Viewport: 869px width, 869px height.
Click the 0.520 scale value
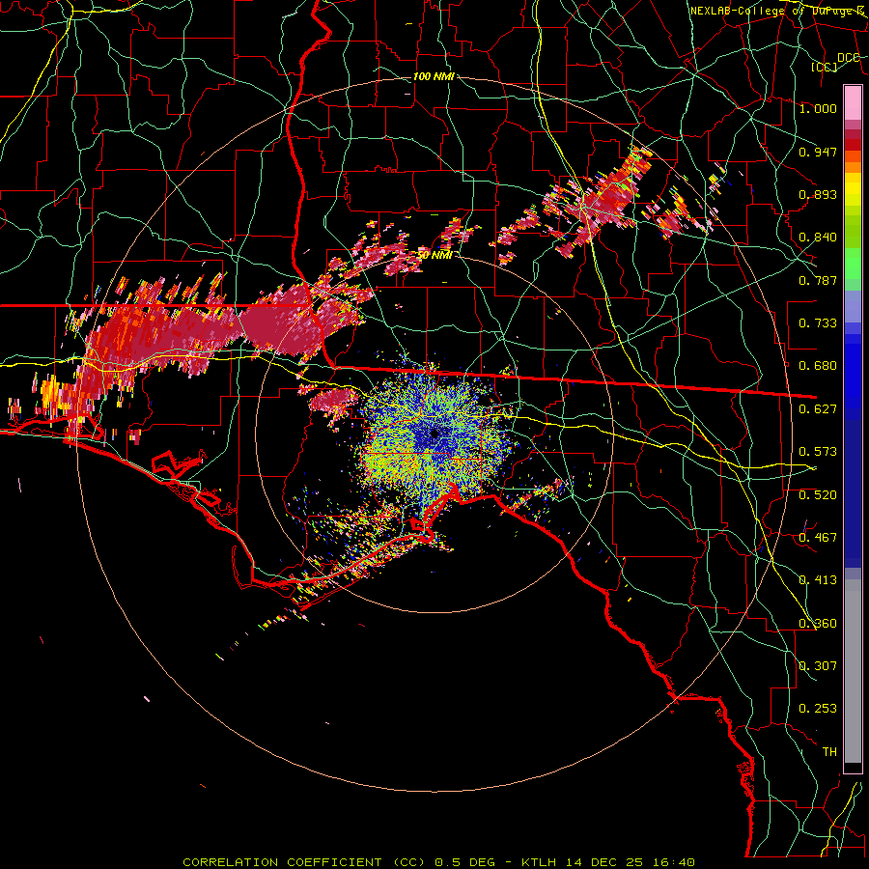tap(818, 495)
